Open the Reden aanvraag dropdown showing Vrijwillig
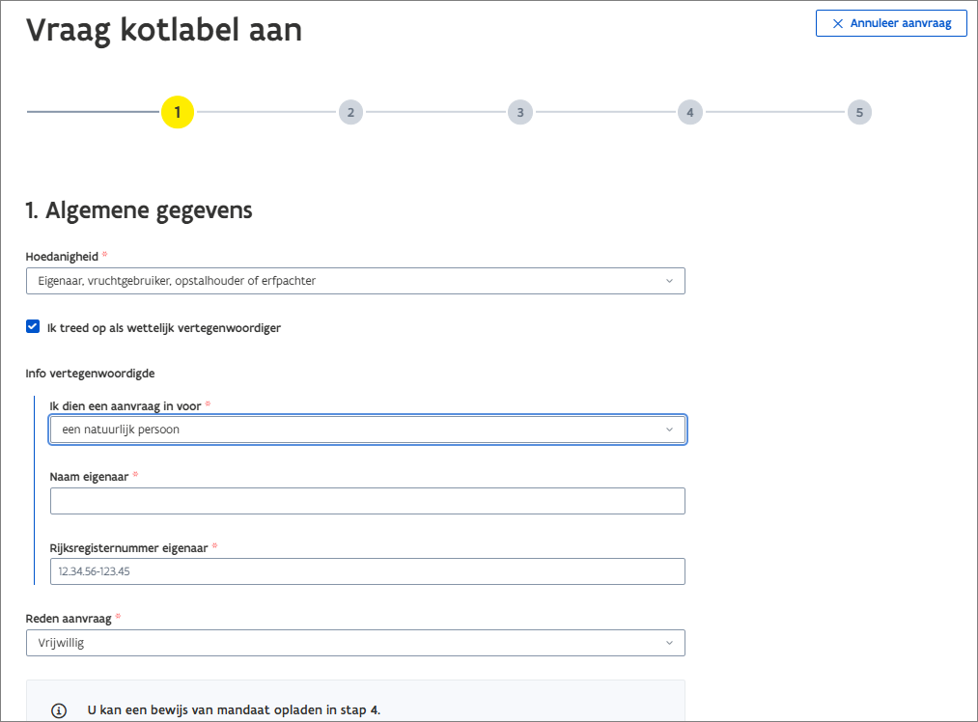The image size is (978, 722). [354, 643]
